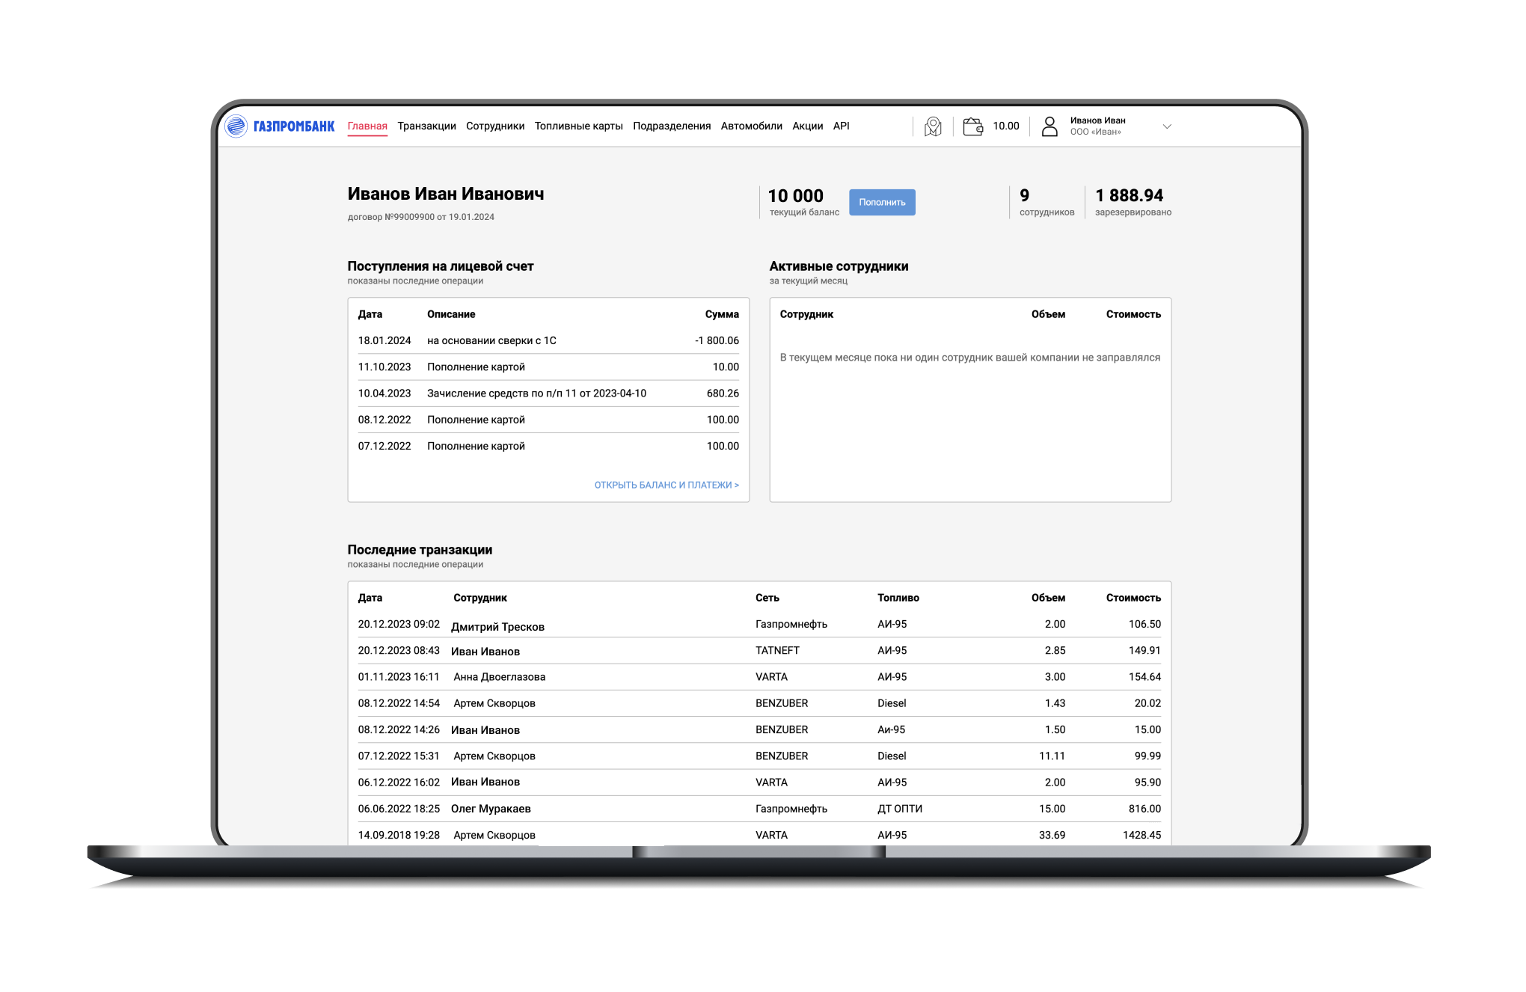Click the wallet balance icon
This screenshot has height=992, width=1526.
click(972, 126)
